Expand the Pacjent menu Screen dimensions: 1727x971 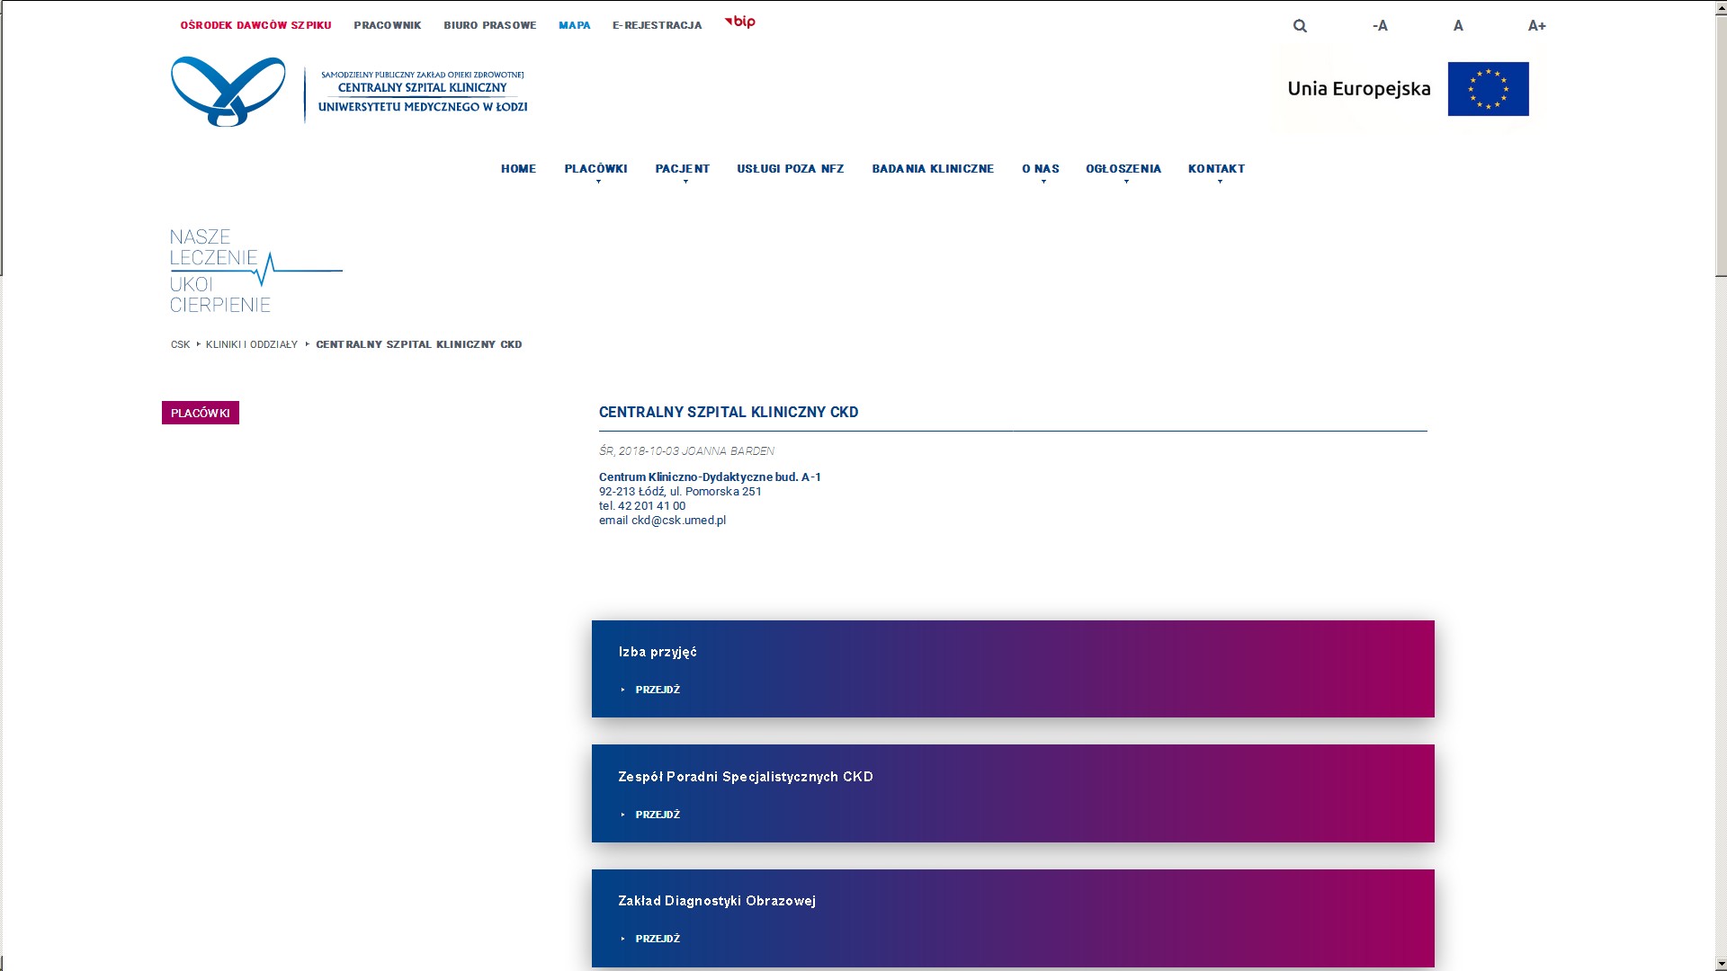(683, 169)
